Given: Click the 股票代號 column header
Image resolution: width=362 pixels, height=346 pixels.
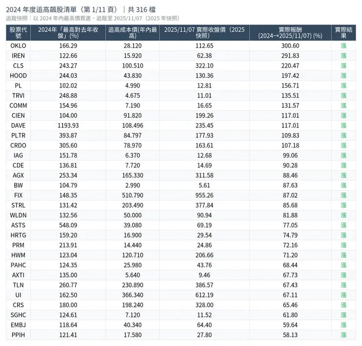Looking at the screenshot, I should coord(18,32).
